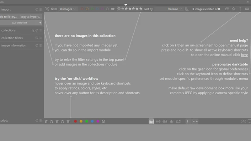
Task: Toggle the red color label filter
Action: point(82,9)
